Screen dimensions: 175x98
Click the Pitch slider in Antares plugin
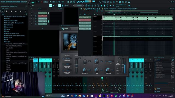coord(77,66)
